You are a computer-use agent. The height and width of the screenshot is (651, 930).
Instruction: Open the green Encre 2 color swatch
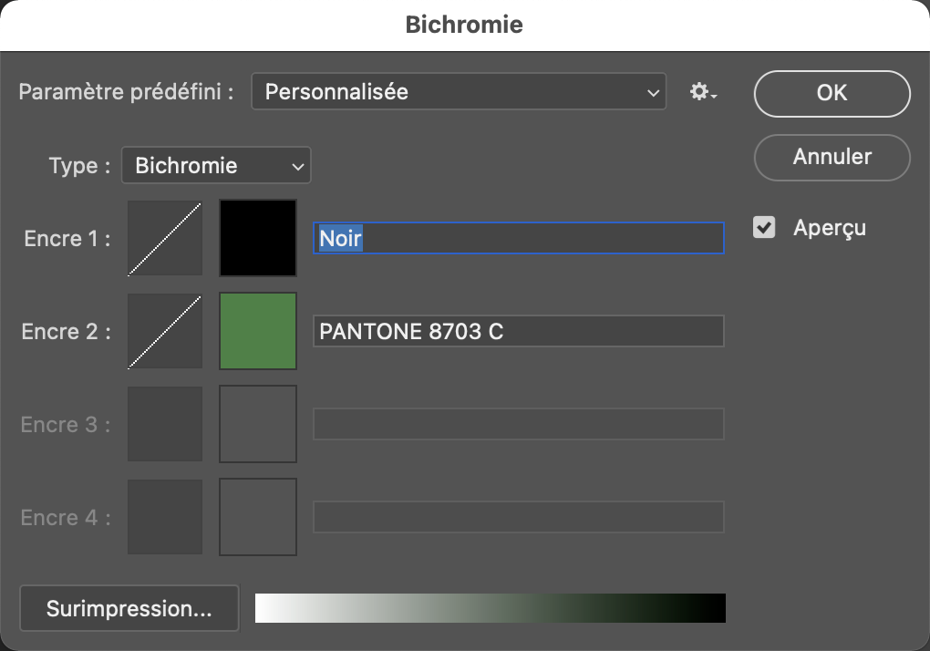coord(258,331)
